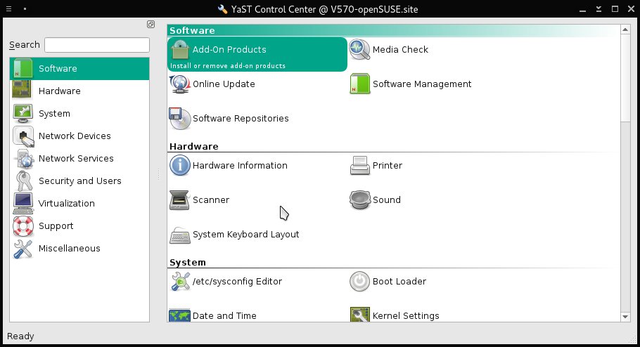640x347 pixels.
Task: Focus the Search input field
Action: click(x=97, y=45)
